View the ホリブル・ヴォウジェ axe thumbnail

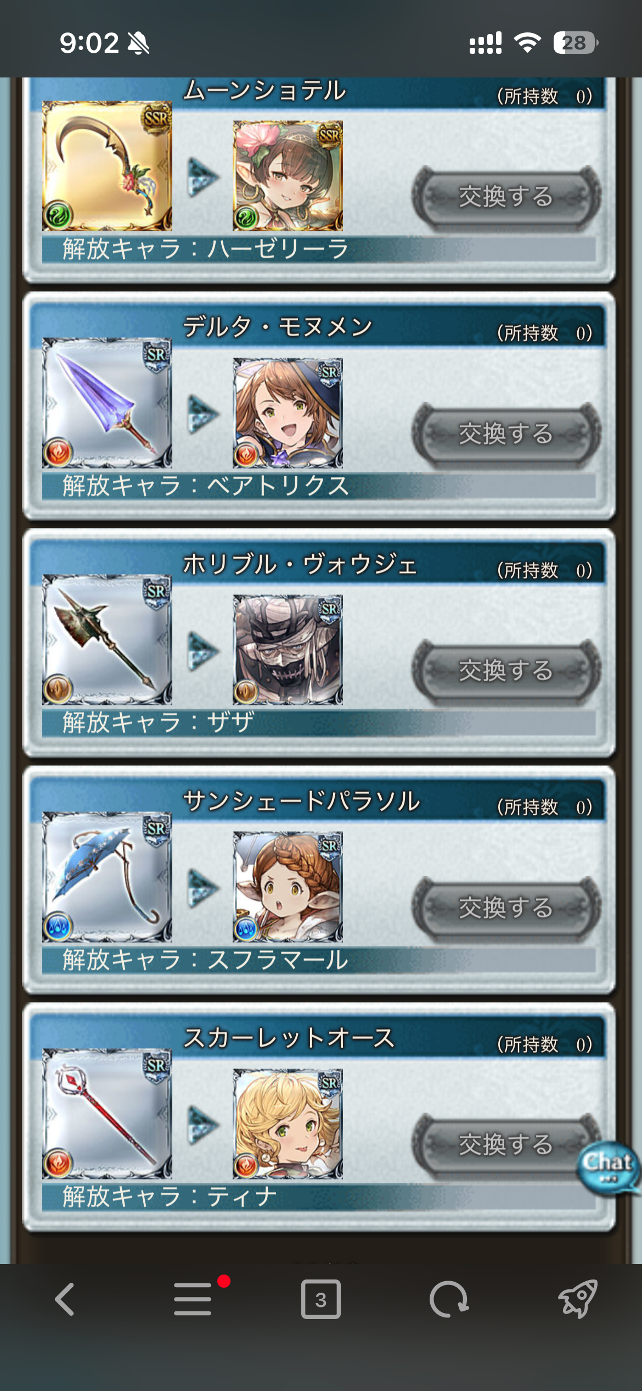(x=107, y=639)
